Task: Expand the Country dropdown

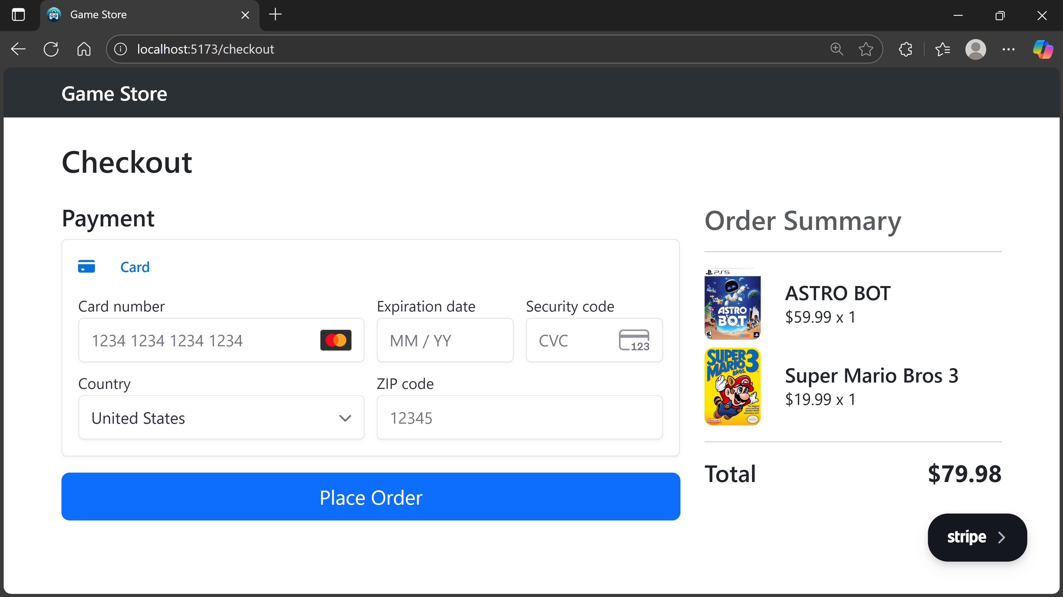Action: coord(221,418)
